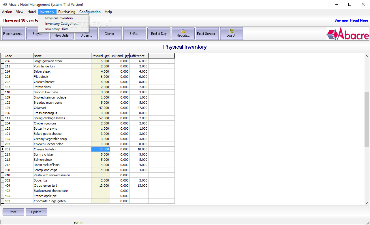Click the Physical Qty column header
Viewport: 370px width, 225px height.
(101, 56)
